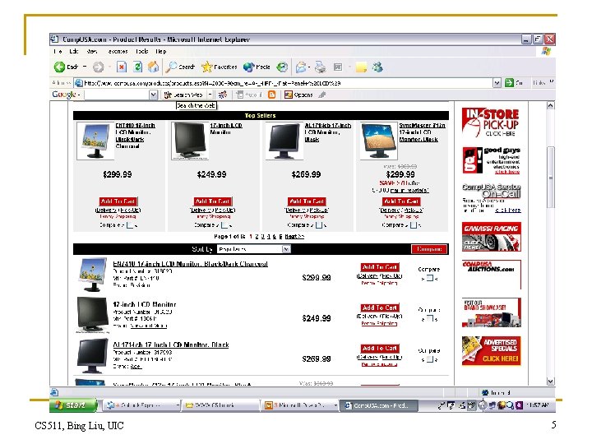The image size is (592, 444).
Task: Tick Compare checkbox in AL1714cb list row
Action: (430, 359)
